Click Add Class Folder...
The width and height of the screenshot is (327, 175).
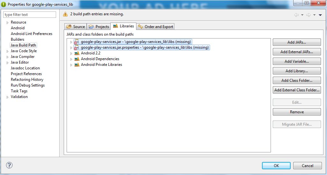tap(297, 80)
